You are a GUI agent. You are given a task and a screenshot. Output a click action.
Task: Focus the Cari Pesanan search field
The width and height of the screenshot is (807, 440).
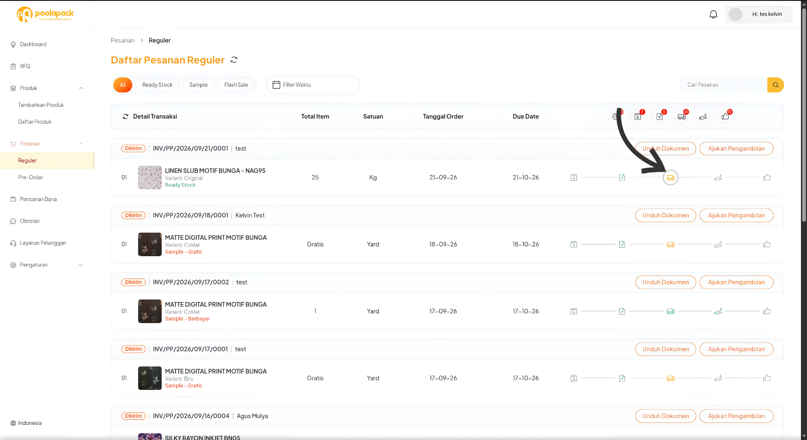pos(724,85)
